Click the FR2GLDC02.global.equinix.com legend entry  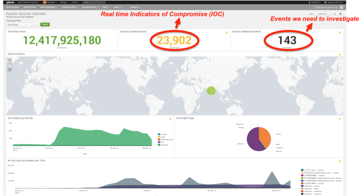[x=320, y=173]
